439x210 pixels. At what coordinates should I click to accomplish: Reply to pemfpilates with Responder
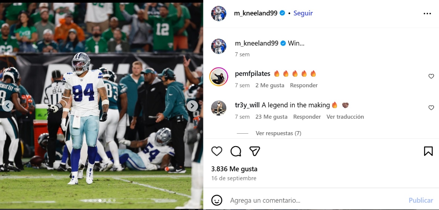pyautogui.click(x=304, y=85)
